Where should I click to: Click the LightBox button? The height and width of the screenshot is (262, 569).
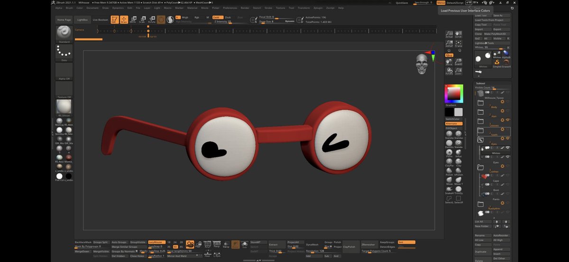pyautogui.click(x=83, y=20)
